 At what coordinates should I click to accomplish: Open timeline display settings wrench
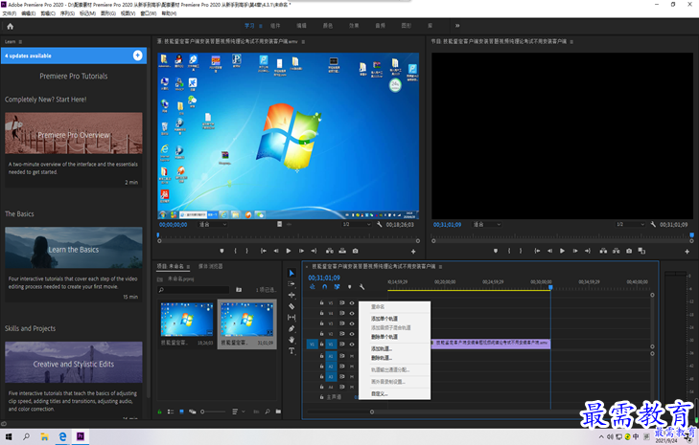click(362, 287)
